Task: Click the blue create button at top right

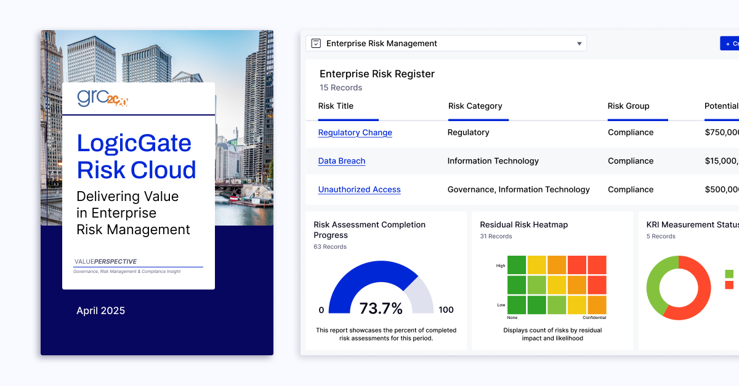Action: [730, 44]
